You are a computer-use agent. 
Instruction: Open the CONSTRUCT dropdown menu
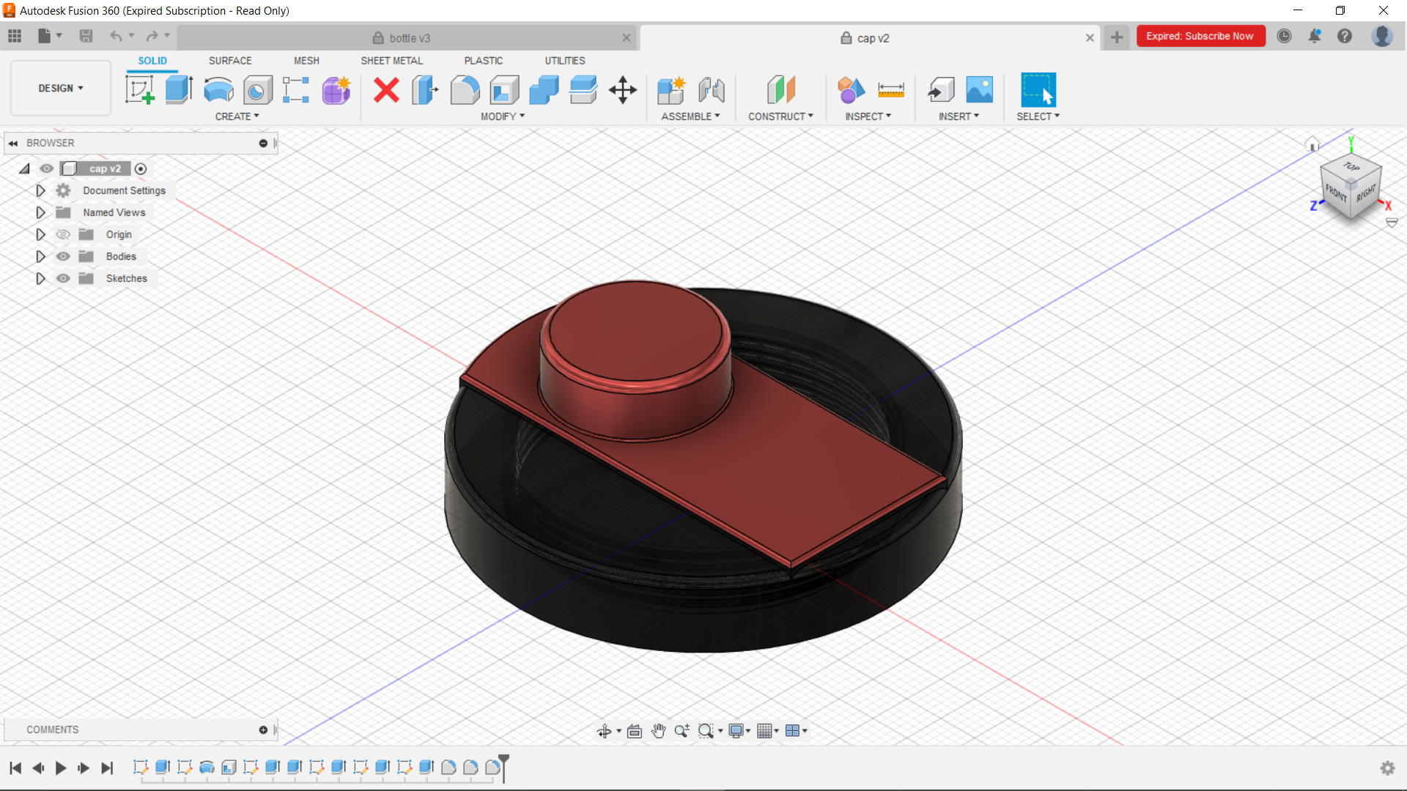click(780, 116)
